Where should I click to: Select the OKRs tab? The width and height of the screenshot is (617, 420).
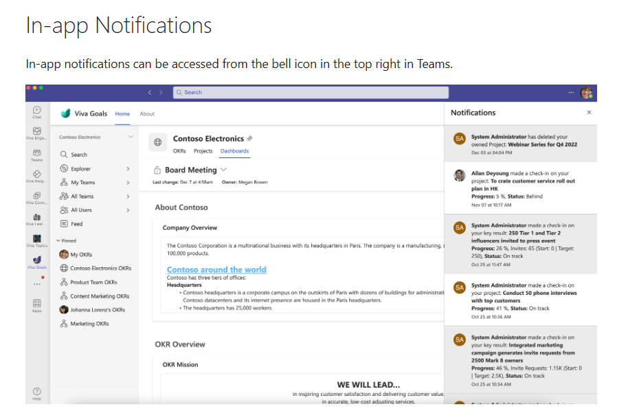coord(179,151)
